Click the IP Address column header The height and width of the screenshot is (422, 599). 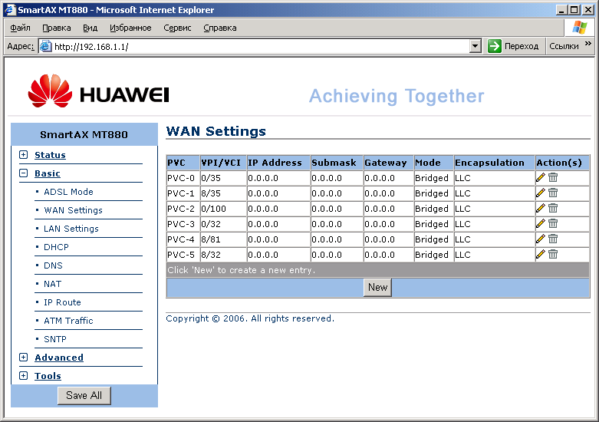pos(278,163)
